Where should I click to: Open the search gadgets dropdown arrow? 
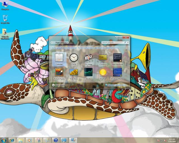[128, 43]
